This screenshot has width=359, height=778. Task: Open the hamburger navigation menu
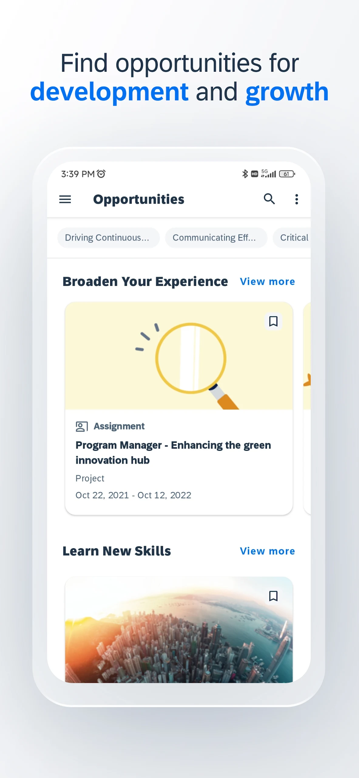65,199
